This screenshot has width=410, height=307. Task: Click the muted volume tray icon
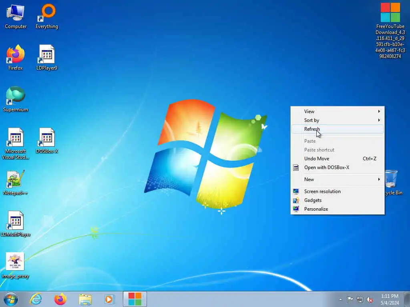(370, 299)
